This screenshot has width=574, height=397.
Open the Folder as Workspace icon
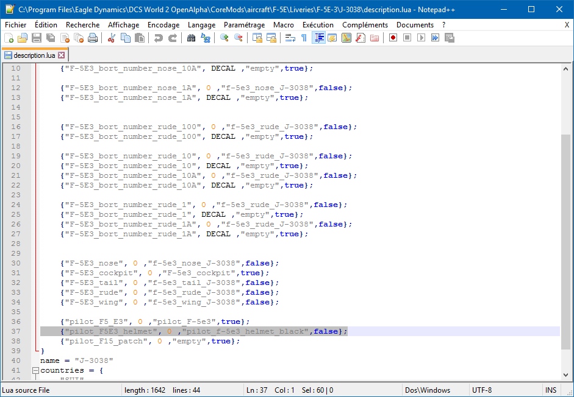(375, 38)
